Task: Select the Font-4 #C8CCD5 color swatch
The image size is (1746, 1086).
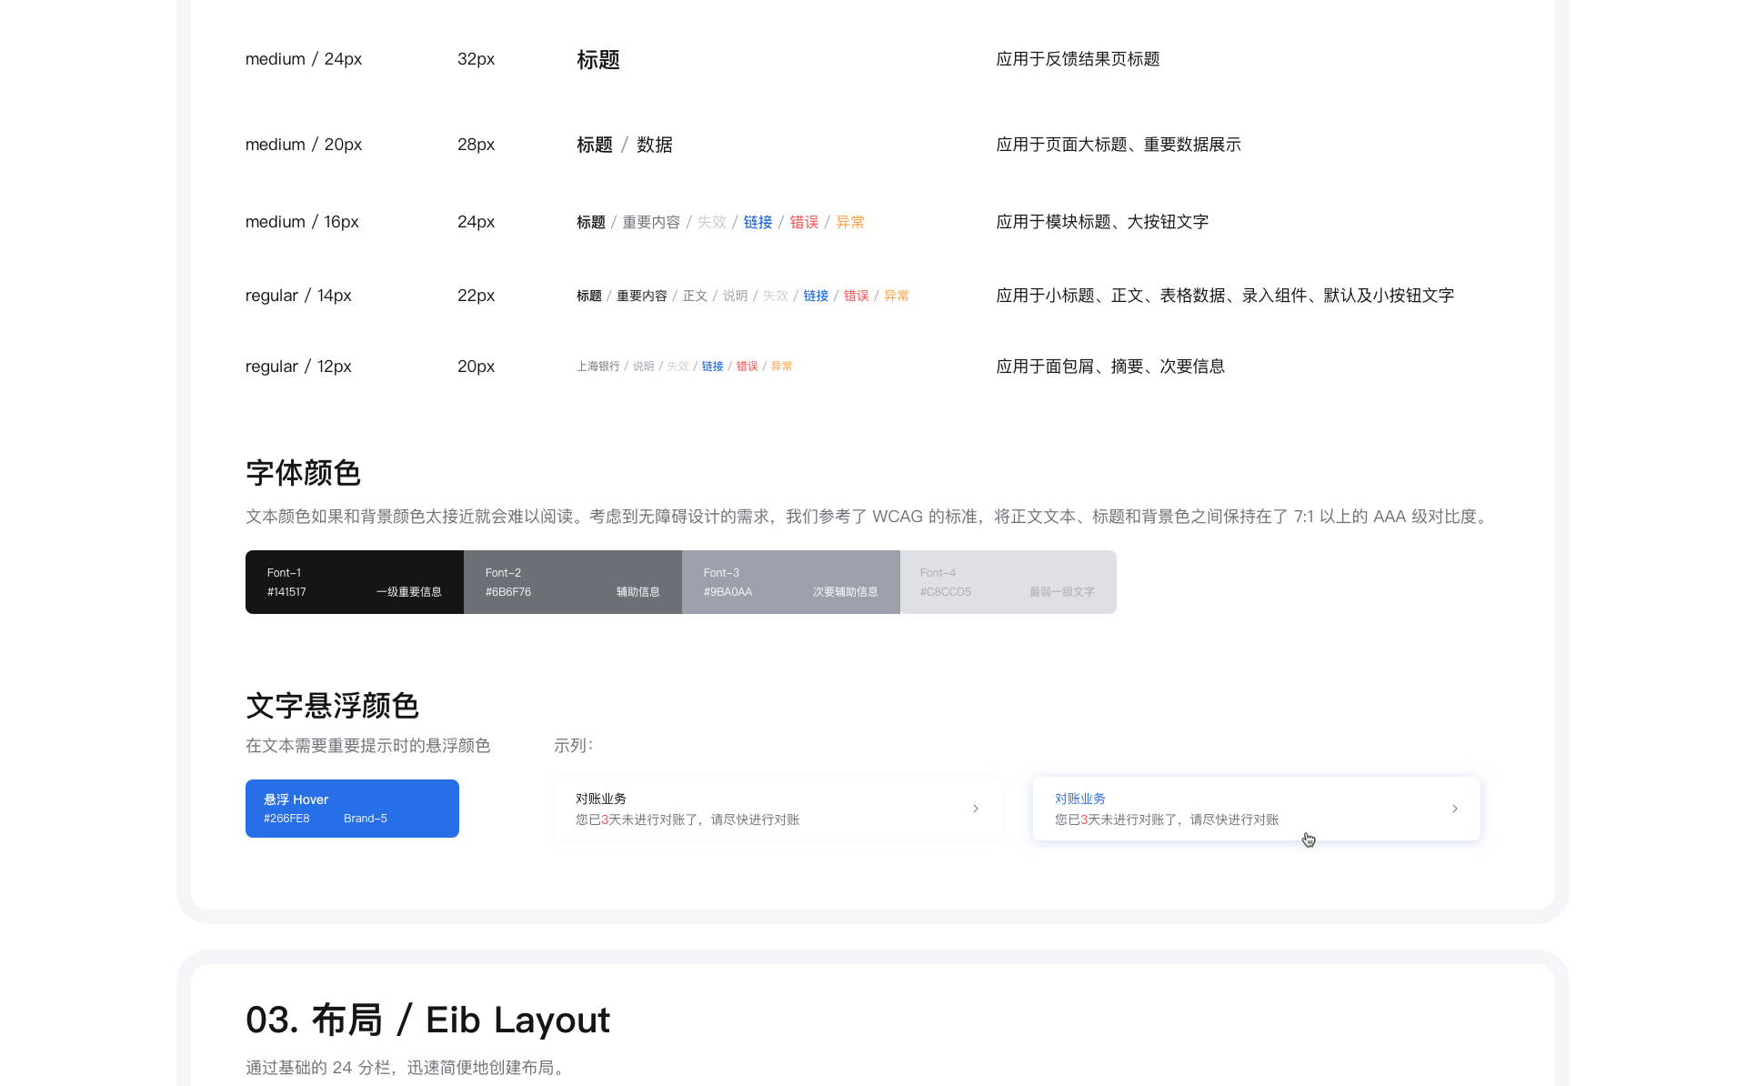Action: click(x=1008, y=582)
